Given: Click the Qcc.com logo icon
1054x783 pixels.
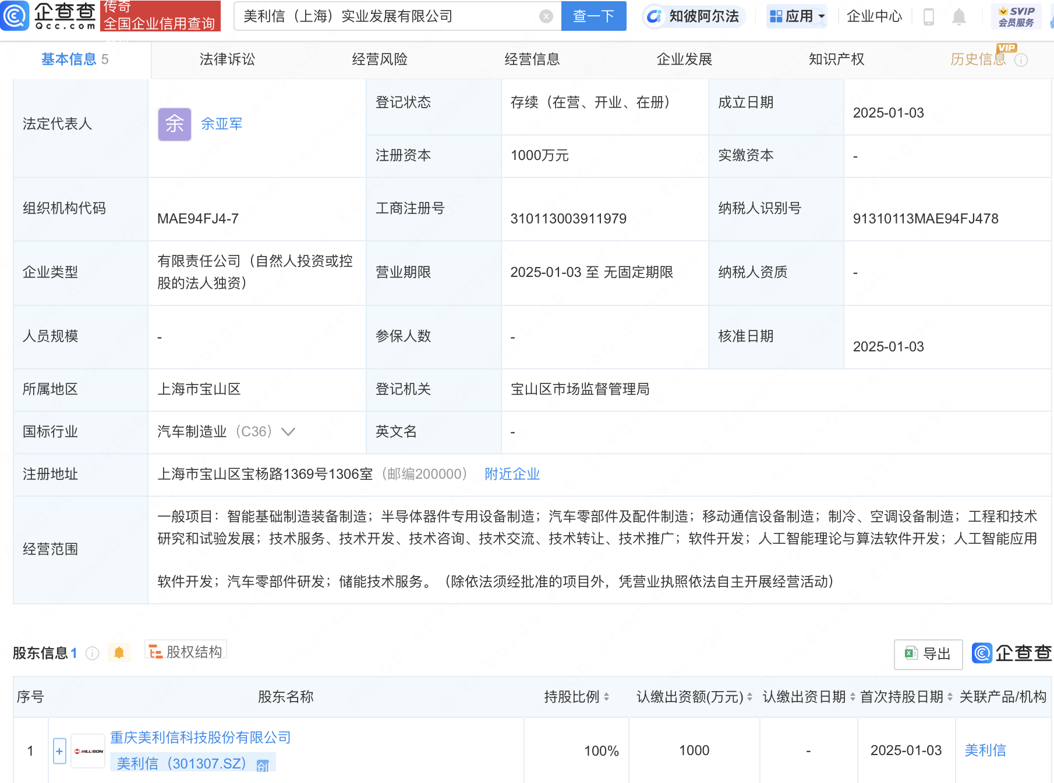Looking at the screenshot, I should tap(15, 16).
